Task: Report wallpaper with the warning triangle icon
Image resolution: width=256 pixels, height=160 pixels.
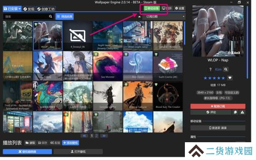Action: (x=242, y=112)
